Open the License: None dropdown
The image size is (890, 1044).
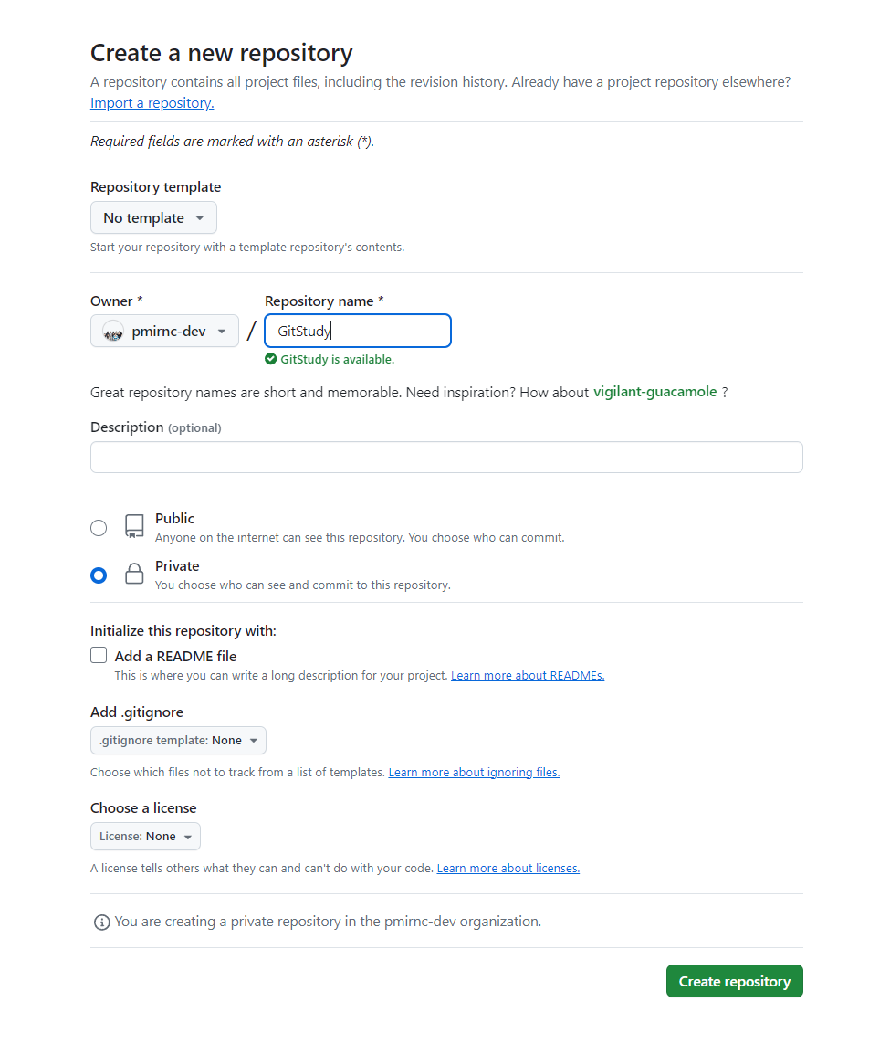click(x=145, y=837)
